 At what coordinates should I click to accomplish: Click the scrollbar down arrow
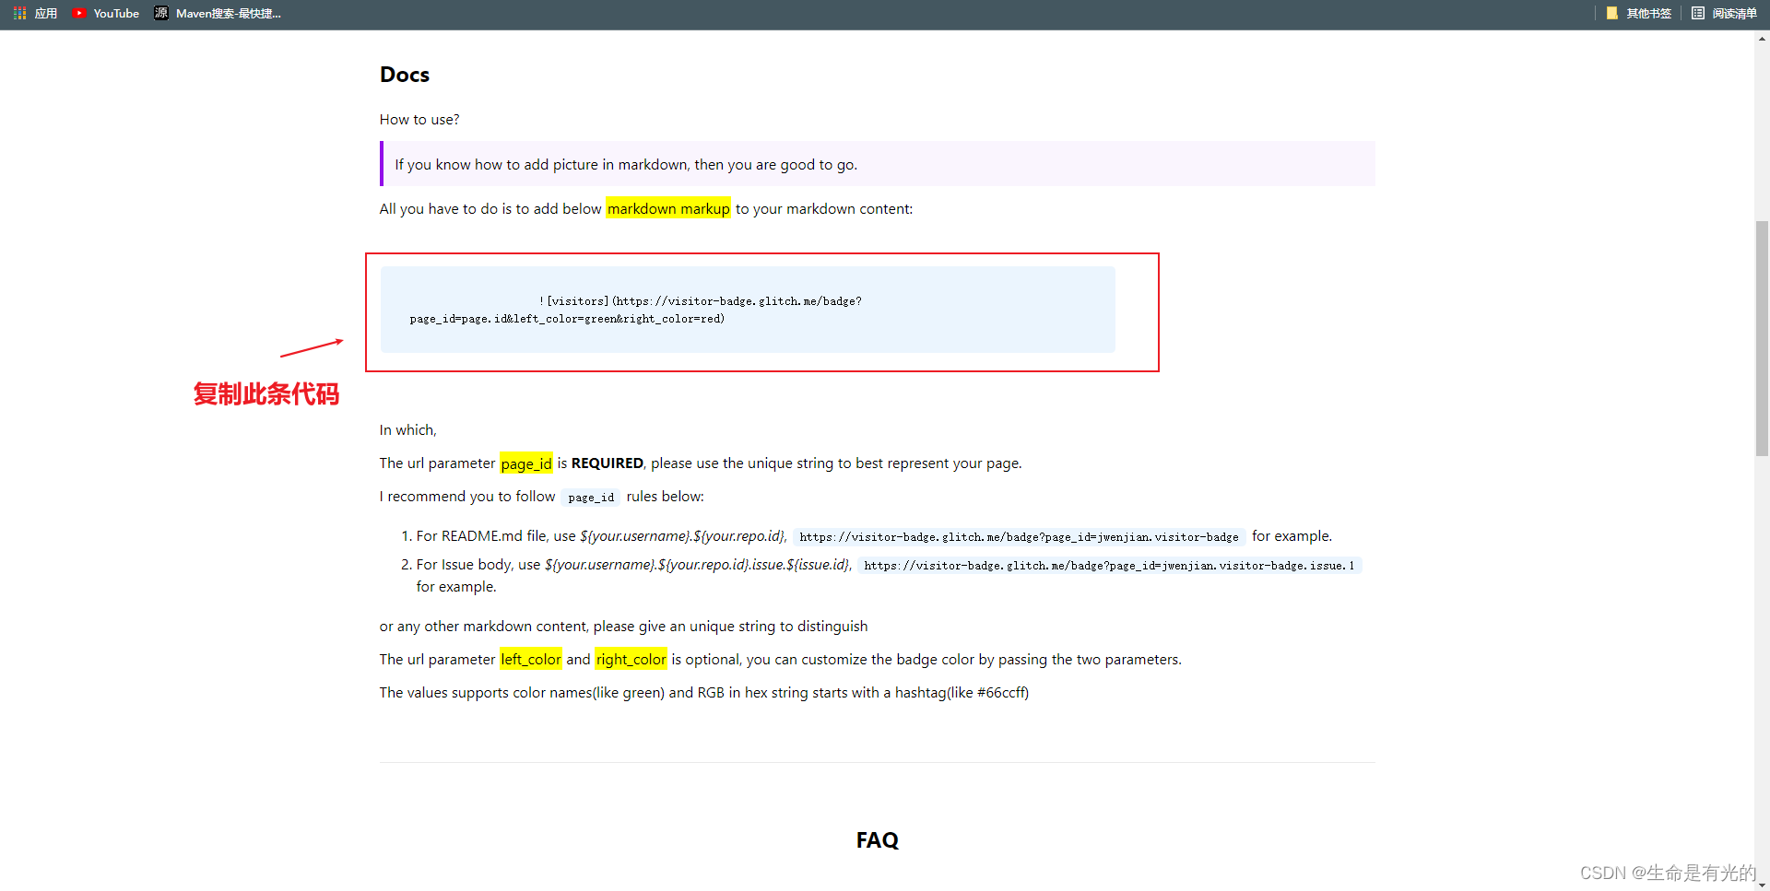[1762, 885]
